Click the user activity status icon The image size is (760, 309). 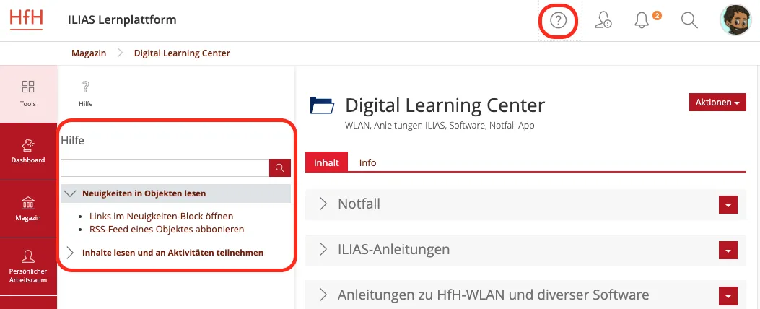click(x=603, y=21)
